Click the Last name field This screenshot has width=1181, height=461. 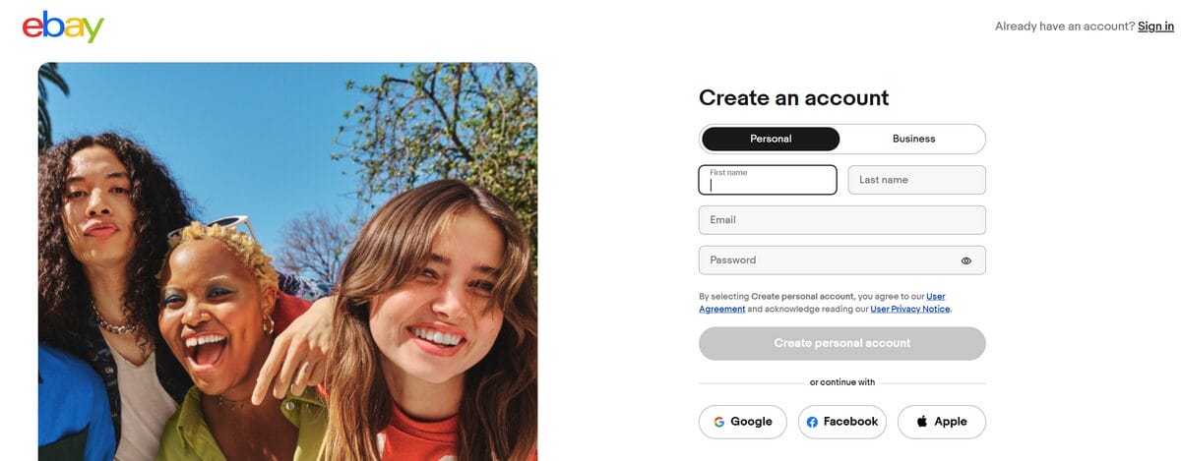(916, 180)
